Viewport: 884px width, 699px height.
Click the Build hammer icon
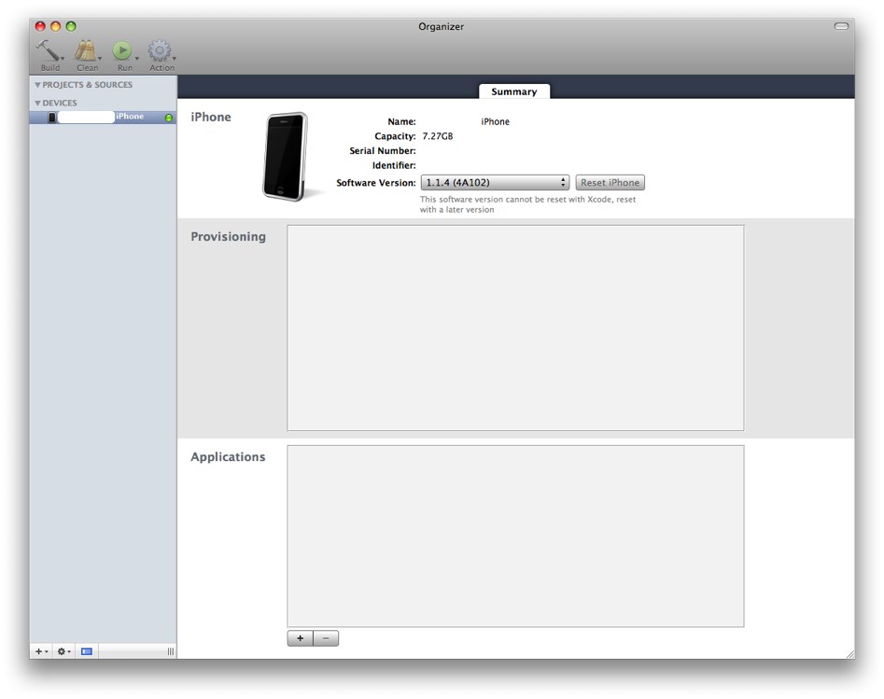tap(48, 50)
